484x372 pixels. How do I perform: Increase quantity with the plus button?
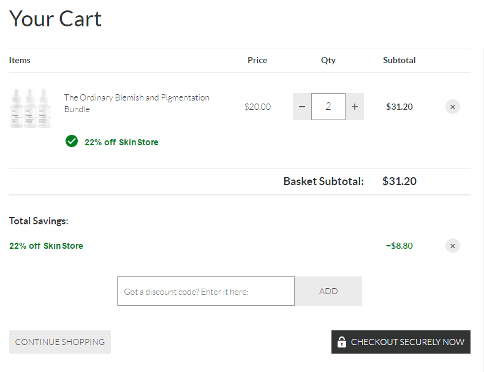355,107
